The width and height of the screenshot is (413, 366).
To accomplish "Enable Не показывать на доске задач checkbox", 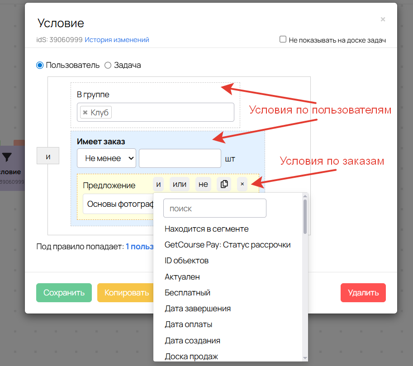I will (x=283, y=39).
